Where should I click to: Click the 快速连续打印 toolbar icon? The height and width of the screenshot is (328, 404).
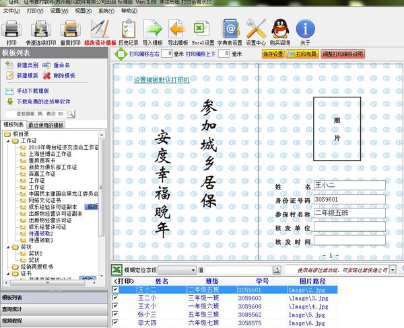coord(40,30)
